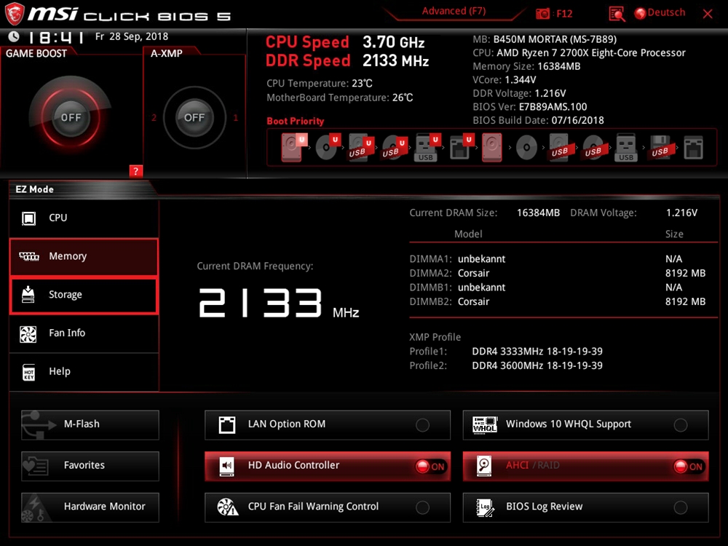Select the USB floppy boot device
The width and height of the screenshot is (728, 546).
(660, 148)
